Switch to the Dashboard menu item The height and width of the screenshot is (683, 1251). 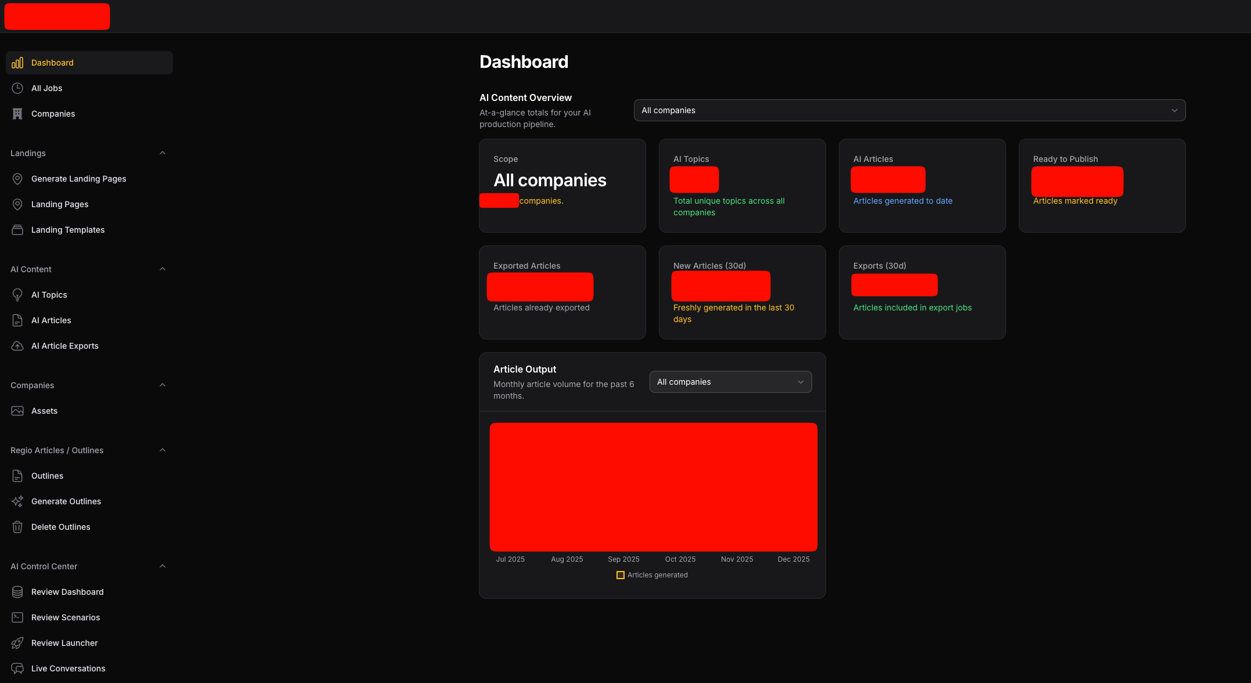click(x=52, y=62)
